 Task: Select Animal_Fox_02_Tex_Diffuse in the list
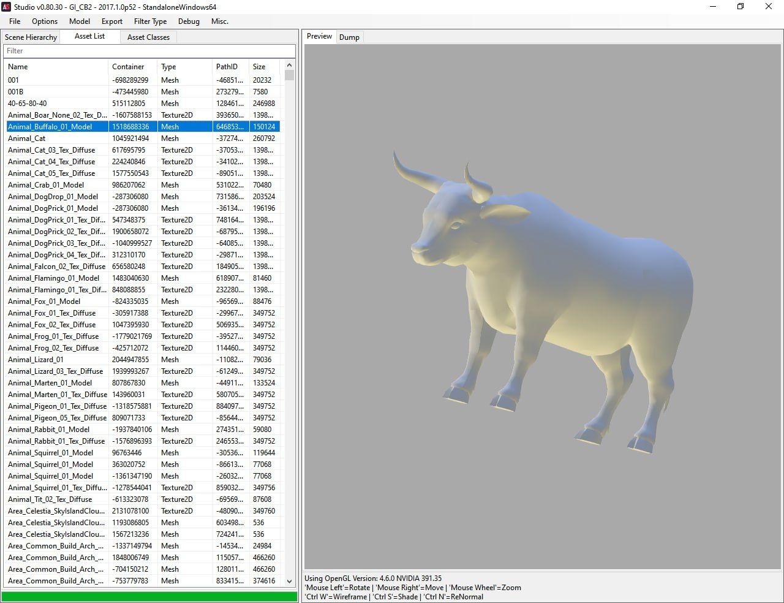coord(143,325)
